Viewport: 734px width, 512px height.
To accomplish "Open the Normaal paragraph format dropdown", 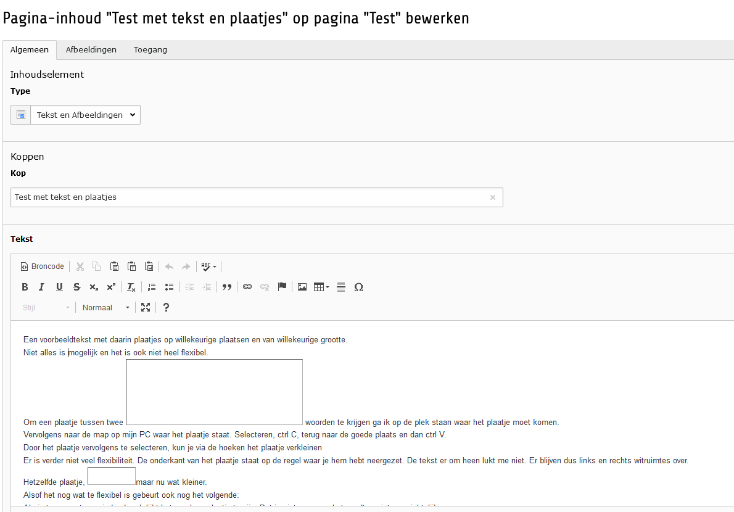I will [x=106, y=307].
